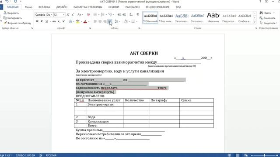280x157 pixels.
Task: Click the Cut (Вырезать) scissors icon
Action: tap(5, 13)
